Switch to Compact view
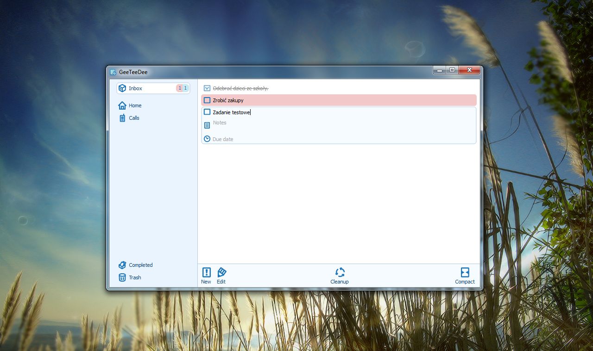This screenshot has height=351, width=593. pyautogui.click(x=465, y=276)
